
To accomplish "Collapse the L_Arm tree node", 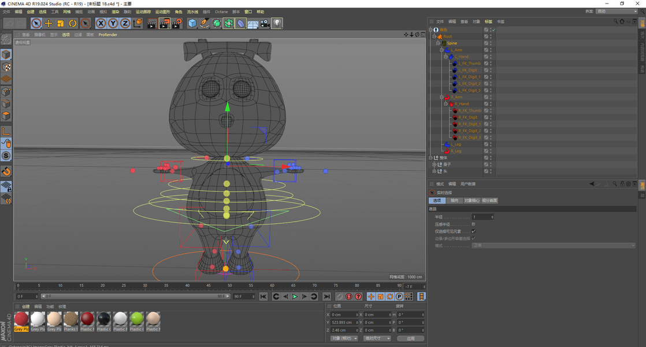I will click(441, 50).
